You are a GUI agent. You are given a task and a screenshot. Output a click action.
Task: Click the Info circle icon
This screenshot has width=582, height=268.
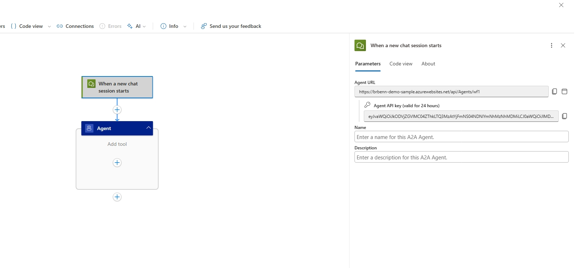163,26
